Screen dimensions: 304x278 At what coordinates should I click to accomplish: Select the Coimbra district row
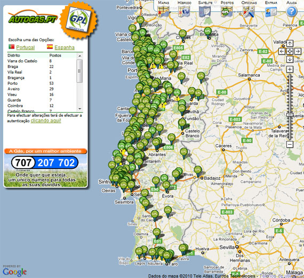pos(42,106)
